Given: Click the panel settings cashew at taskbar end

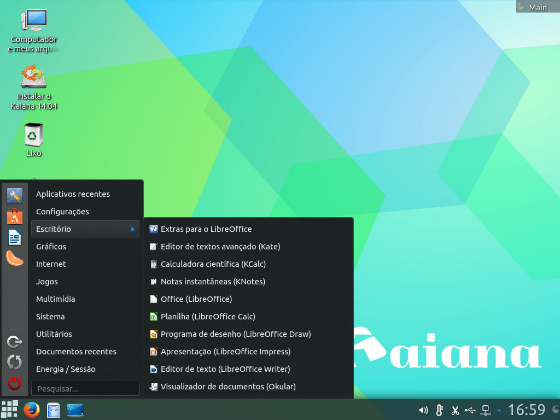Looking at the screenshot, I should click(556, 410).
